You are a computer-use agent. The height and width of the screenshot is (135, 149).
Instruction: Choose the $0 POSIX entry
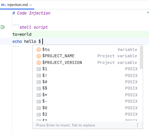(86, 108)
